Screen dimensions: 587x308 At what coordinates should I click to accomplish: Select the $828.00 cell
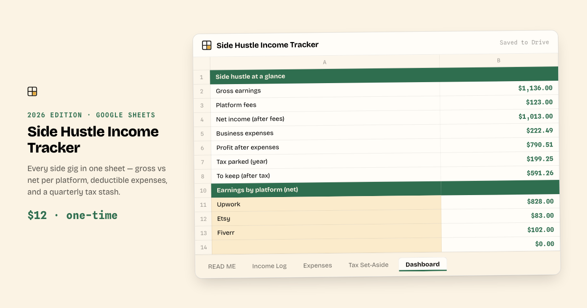(x=501, y=201)
